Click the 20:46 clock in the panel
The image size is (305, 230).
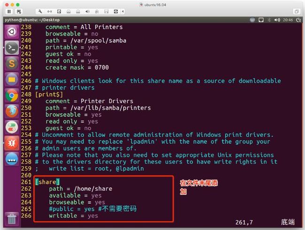(288, 20)
